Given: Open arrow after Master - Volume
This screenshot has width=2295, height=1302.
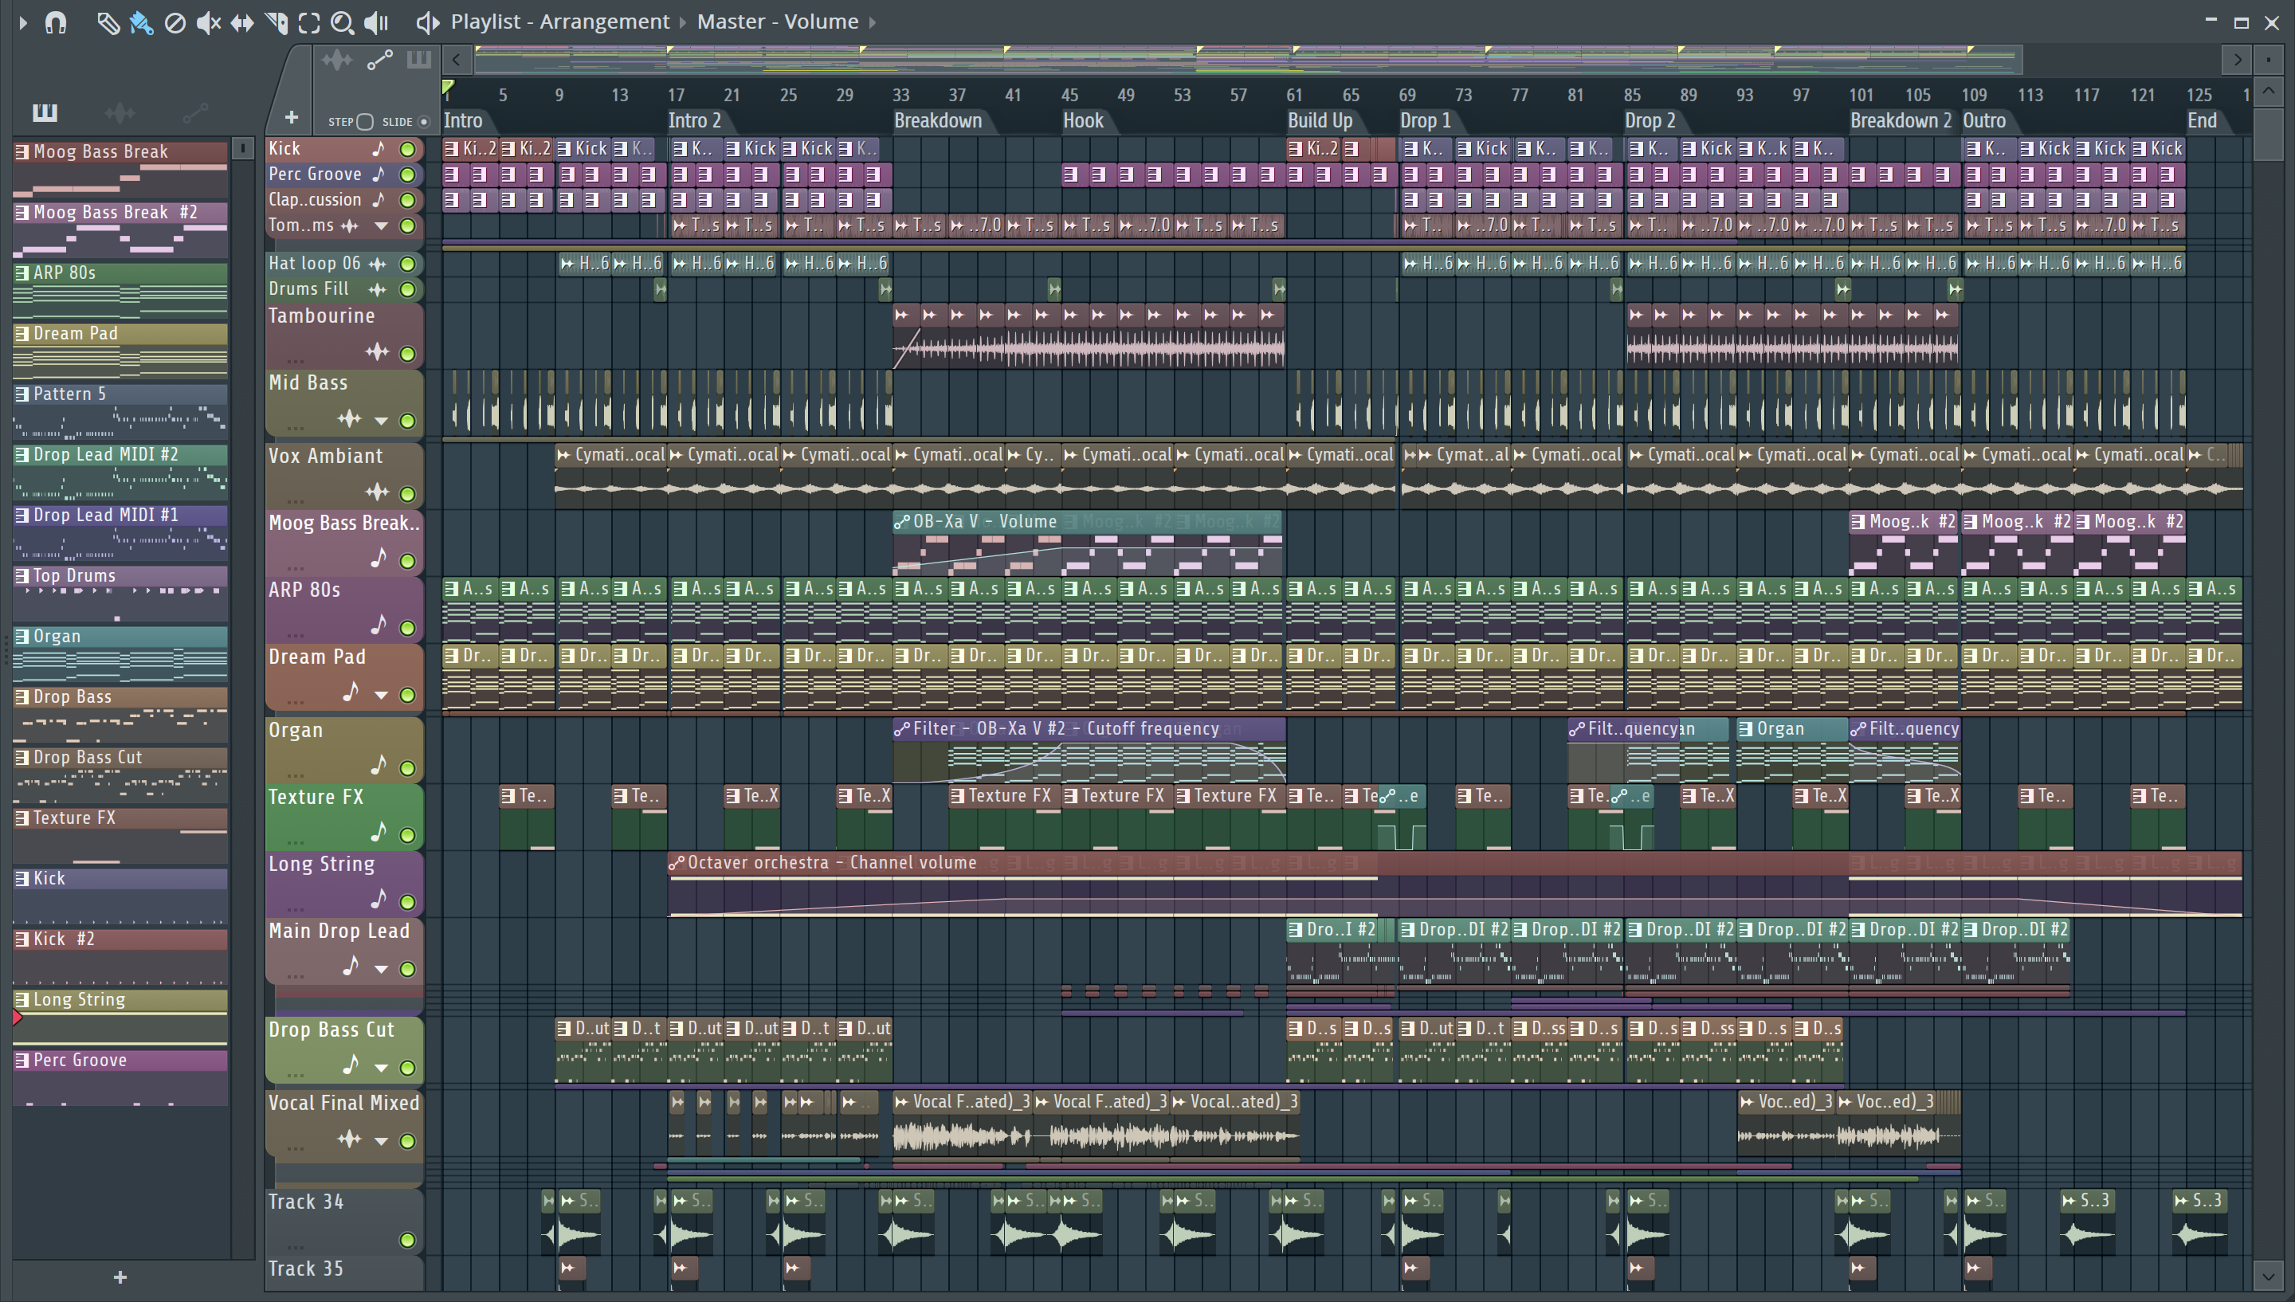Looking at the screenshot, I should click(873, 22).
